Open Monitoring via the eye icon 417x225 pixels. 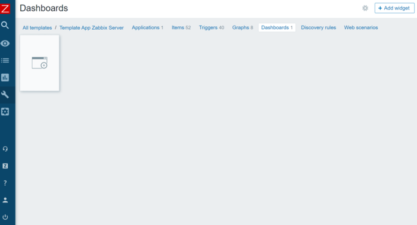tap(5, 43)
